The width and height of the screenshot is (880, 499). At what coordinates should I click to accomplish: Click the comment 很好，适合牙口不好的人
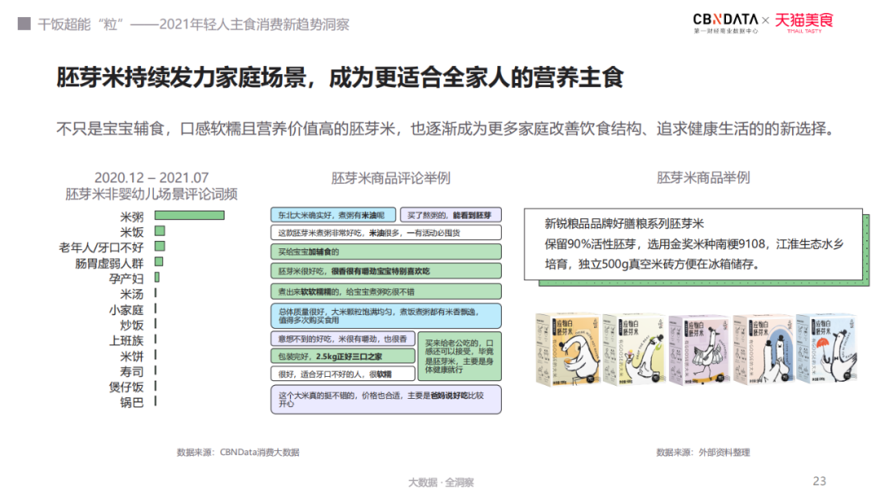(x=343, y=374)
